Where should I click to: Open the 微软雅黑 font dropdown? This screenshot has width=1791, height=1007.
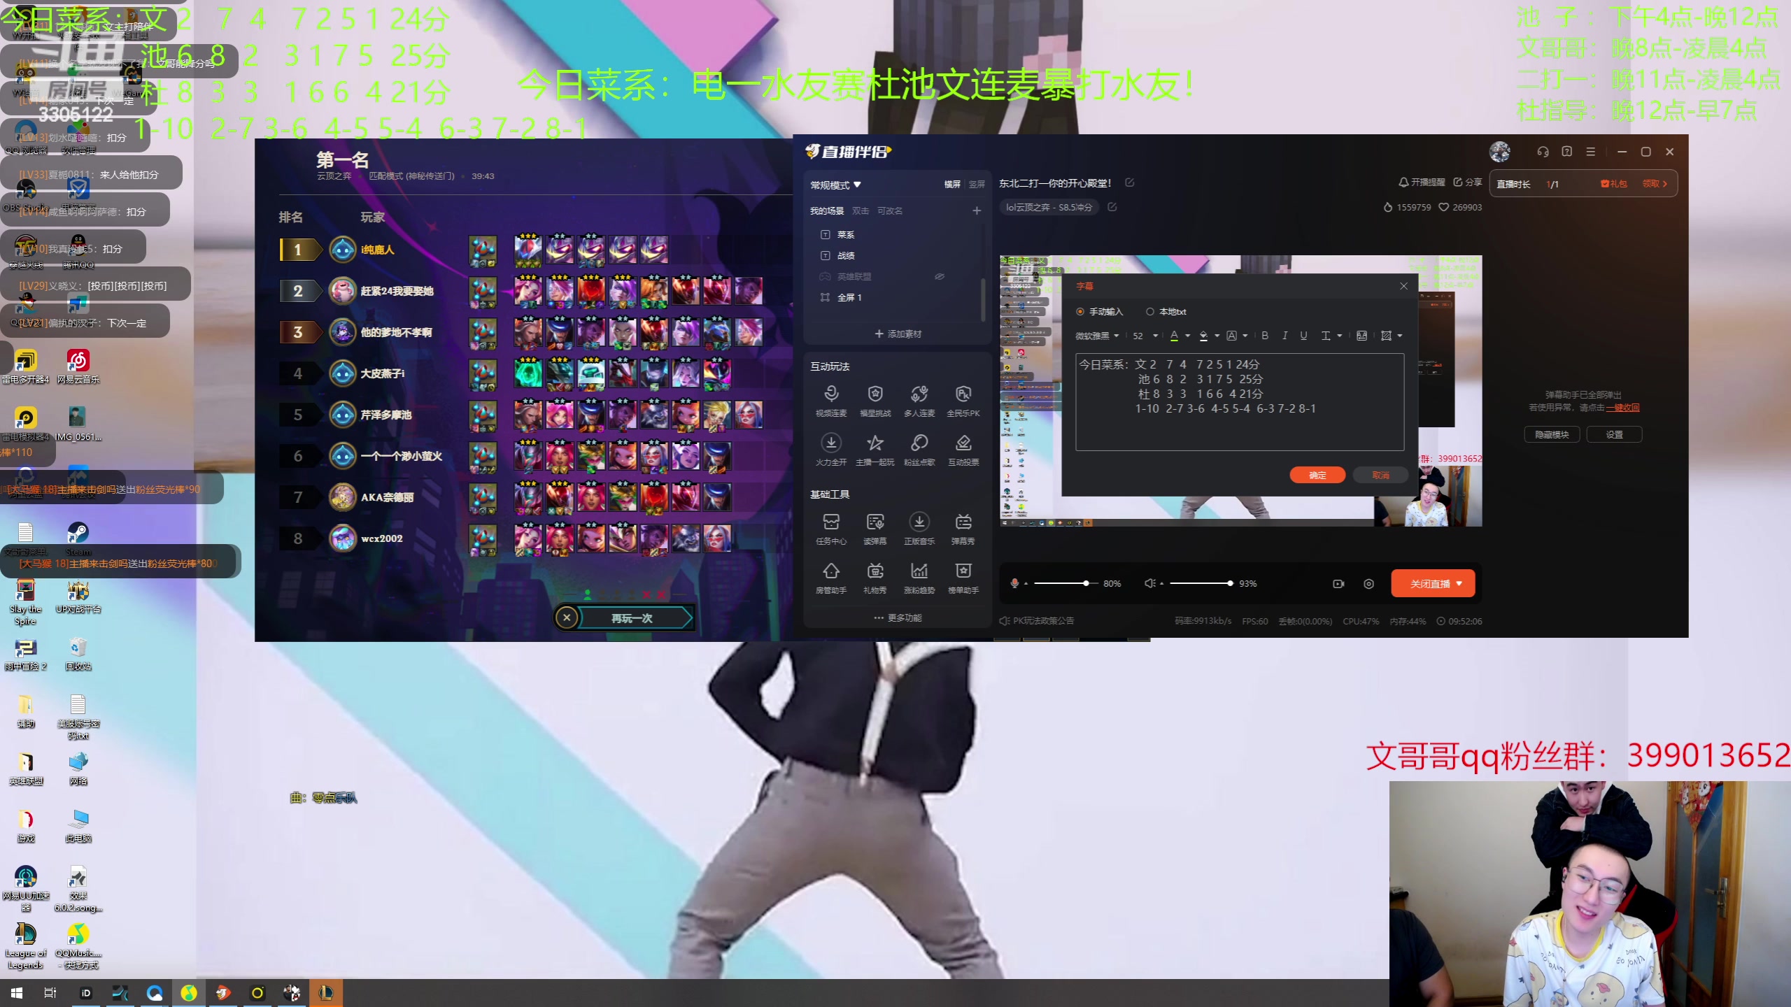tap(1097, 336)
